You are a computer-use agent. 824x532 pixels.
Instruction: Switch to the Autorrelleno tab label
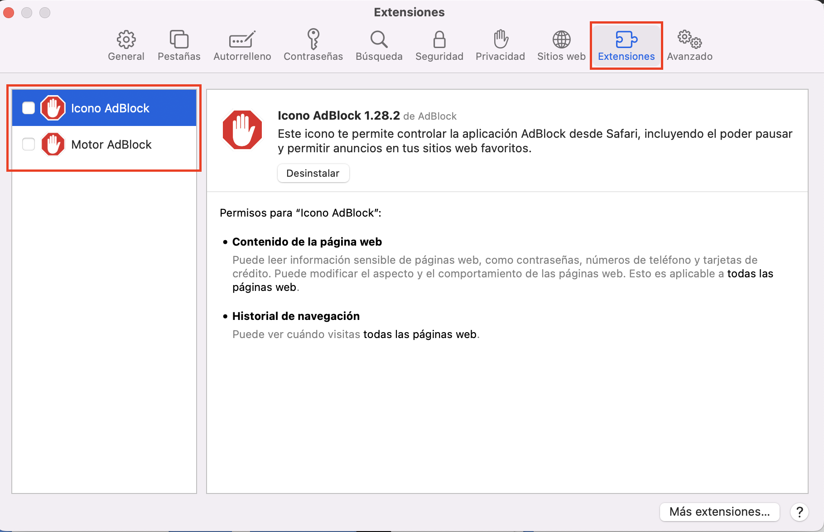click(x=242, y=56)
